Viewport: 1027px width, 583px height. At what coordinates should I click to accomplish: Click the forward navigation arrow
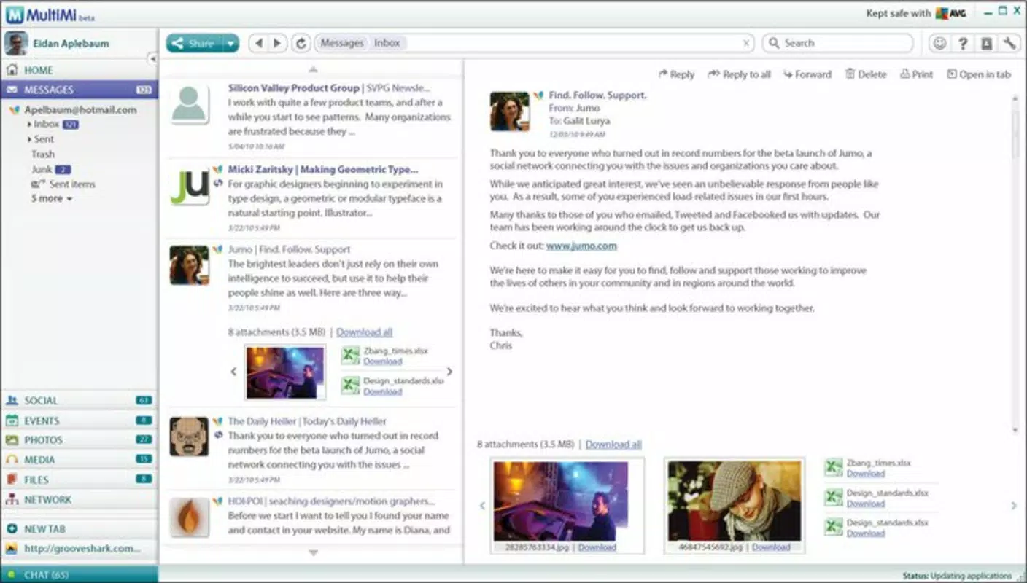(x=276, y=43)
